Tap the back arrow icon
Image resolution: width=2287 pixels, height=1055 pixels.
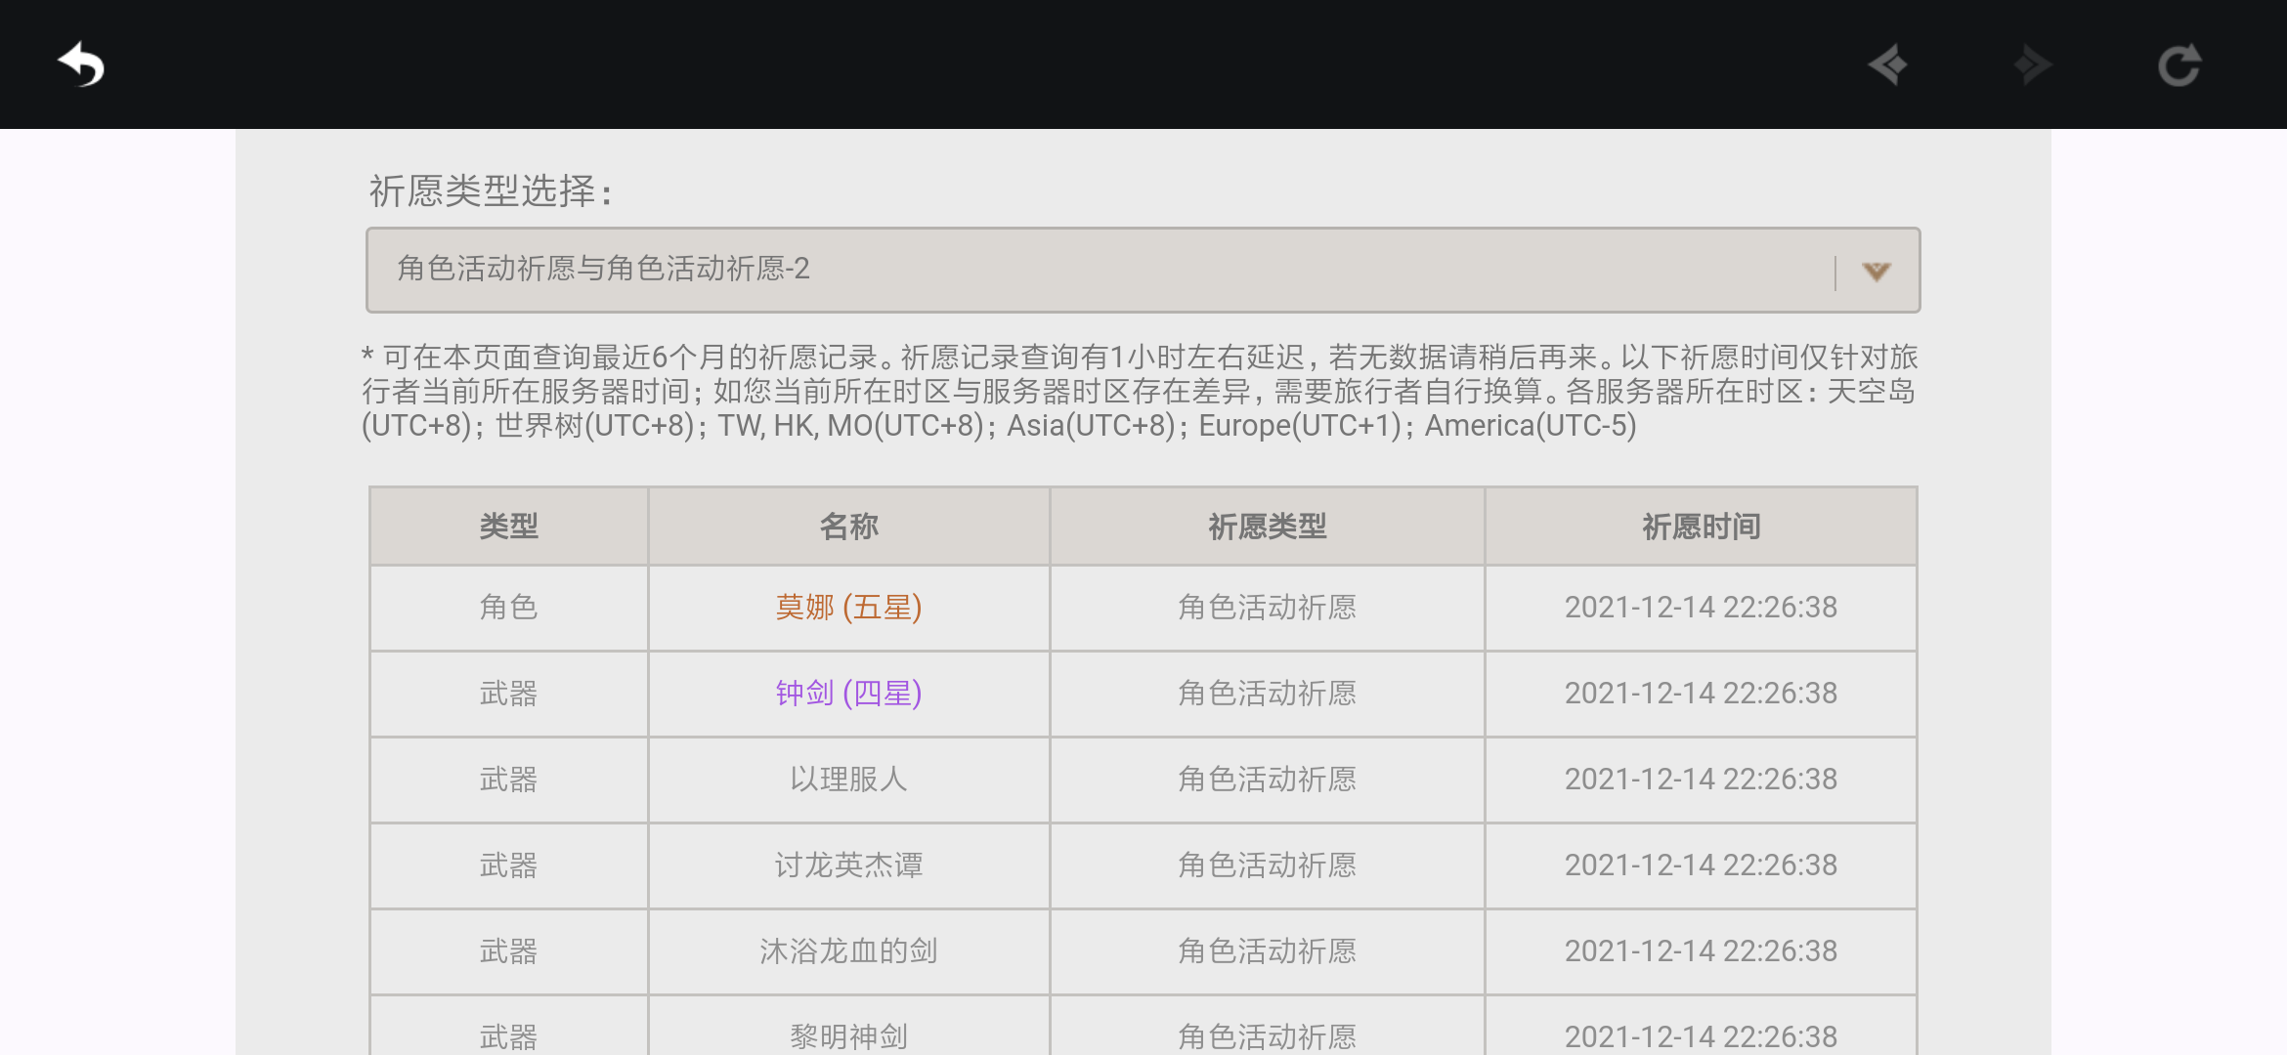(x=81, y=65)
